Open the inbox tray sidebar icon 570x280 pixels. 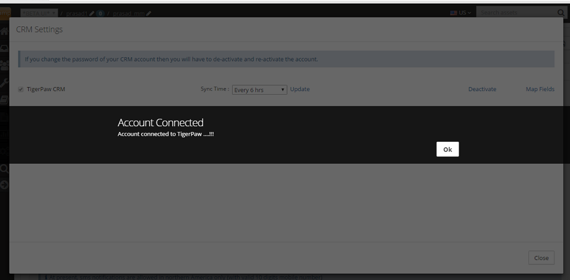[4, 48]
